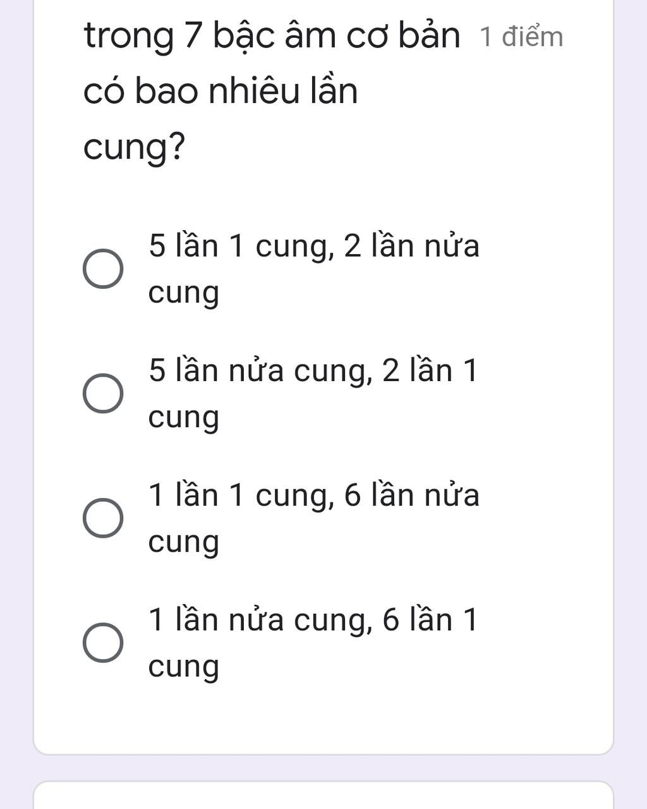The height and width of the screenshot is (809, 647).
Task: Click "cung" on the third option's second line
Action: (183, 542)
